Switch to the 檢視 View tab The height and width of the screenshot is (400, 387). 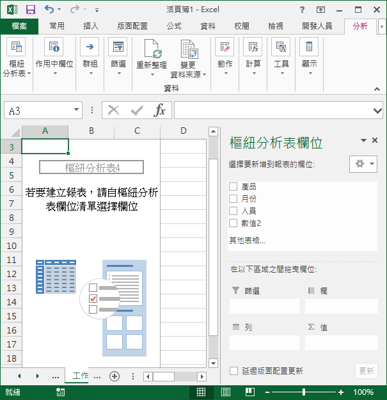tap(276, 26)
